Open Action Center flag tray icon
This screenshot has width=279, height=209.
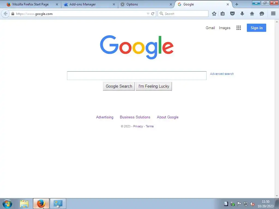(x=239, y=204)
